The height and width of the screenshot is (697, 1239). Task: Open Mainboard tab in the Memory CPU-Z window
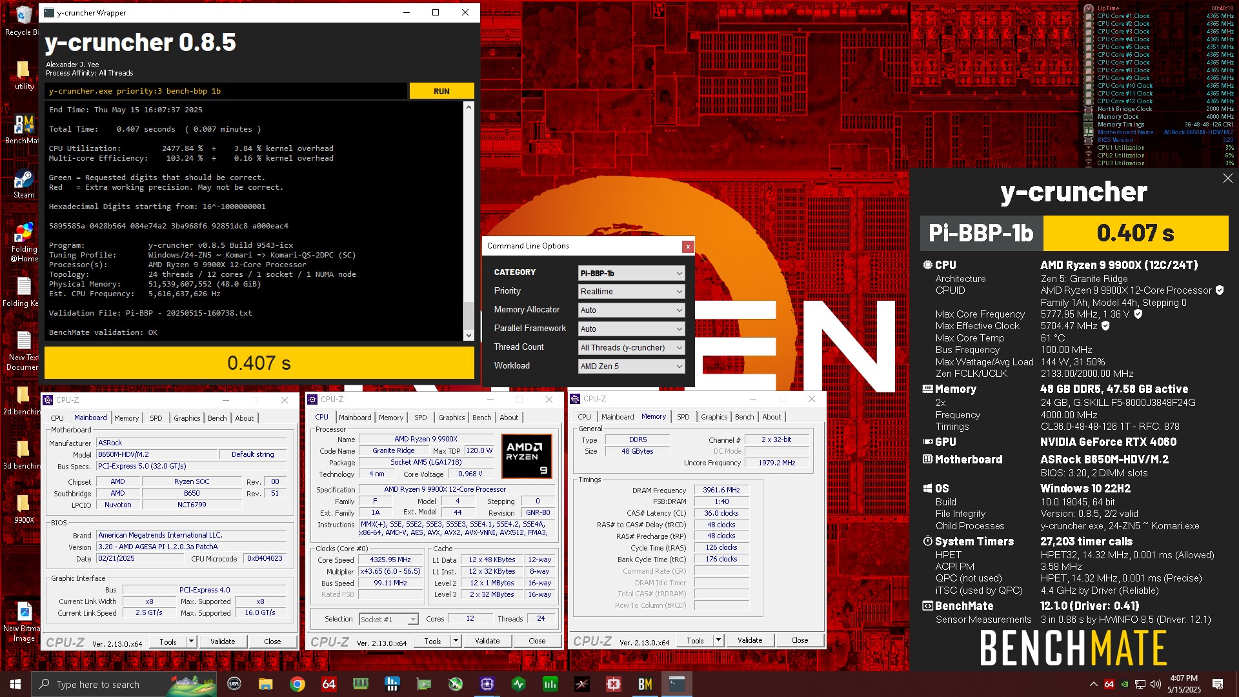618,417
